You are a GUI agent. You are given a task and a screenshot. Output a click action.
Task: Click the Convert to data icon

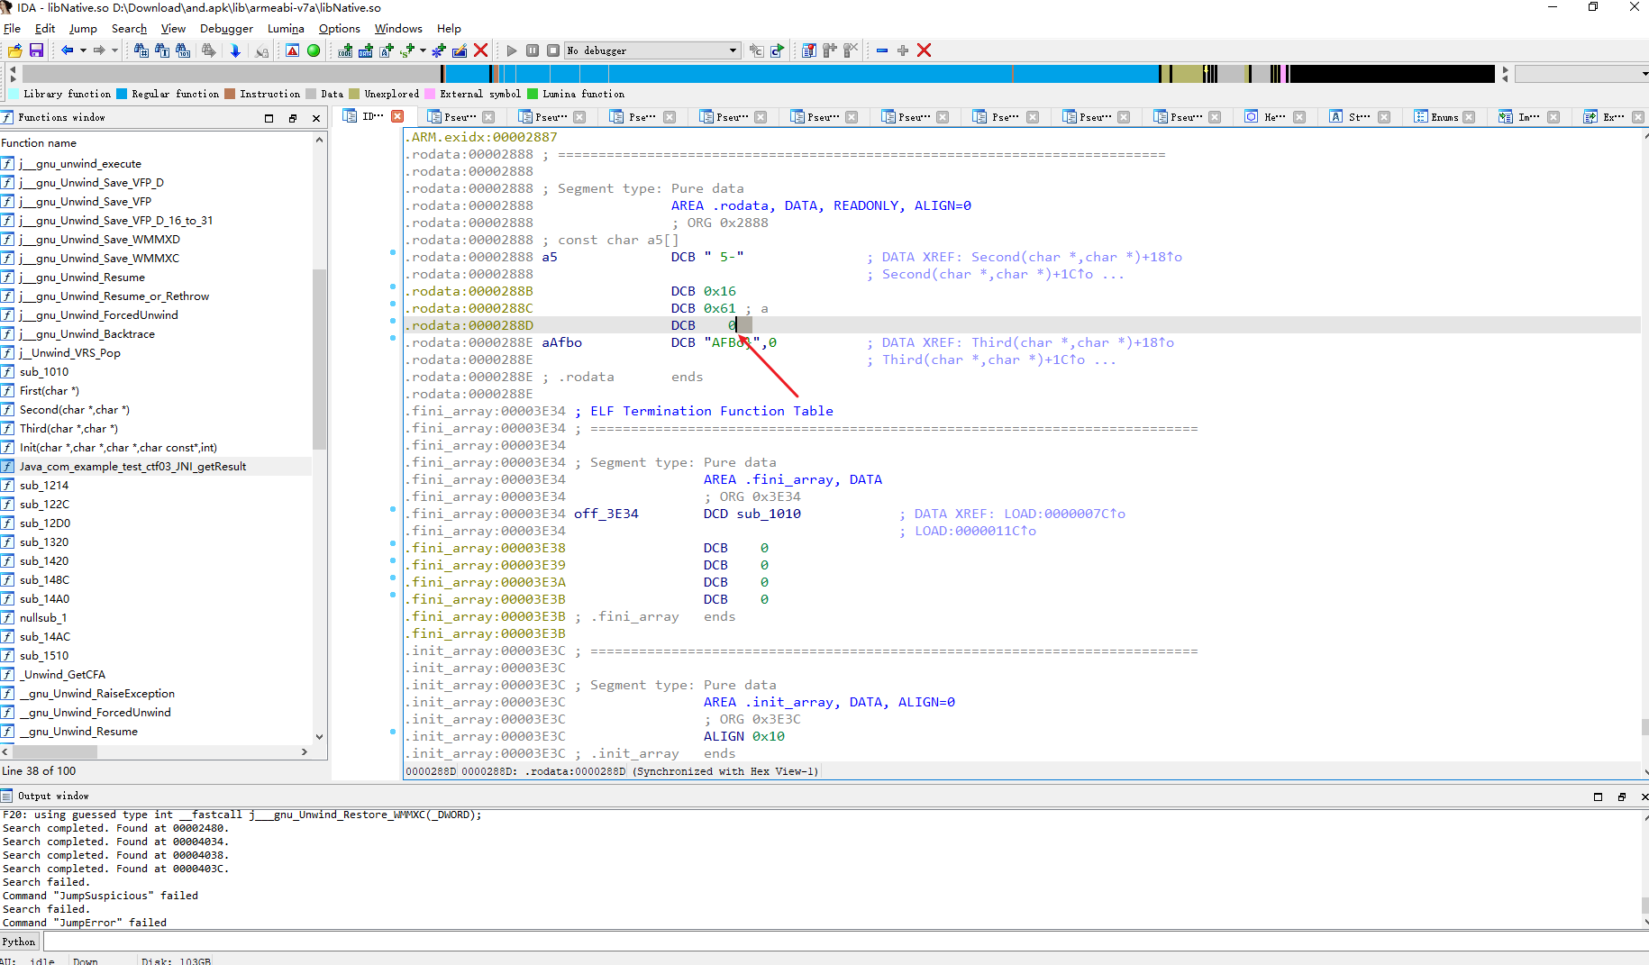pyautogui.click(x=366, y=50)
